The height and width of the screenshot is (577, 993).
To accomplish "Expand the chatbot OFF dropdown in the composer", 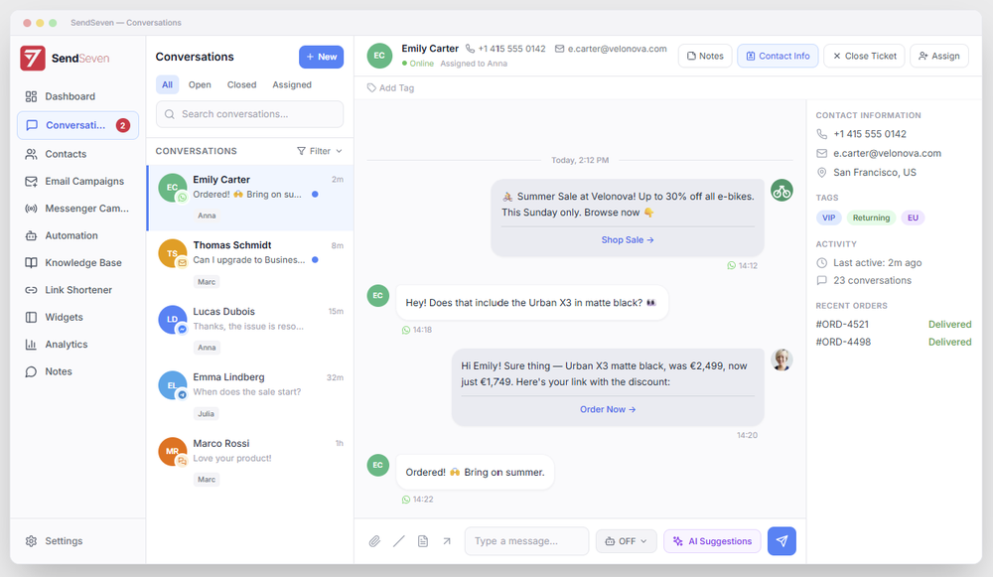I will point(626,540).
